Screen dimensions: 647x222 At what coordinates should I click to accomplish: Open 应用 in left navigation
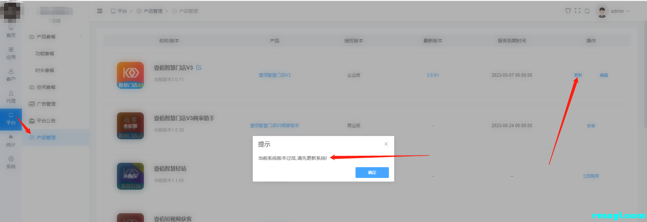pyautogui.click(x=11, y=53)
